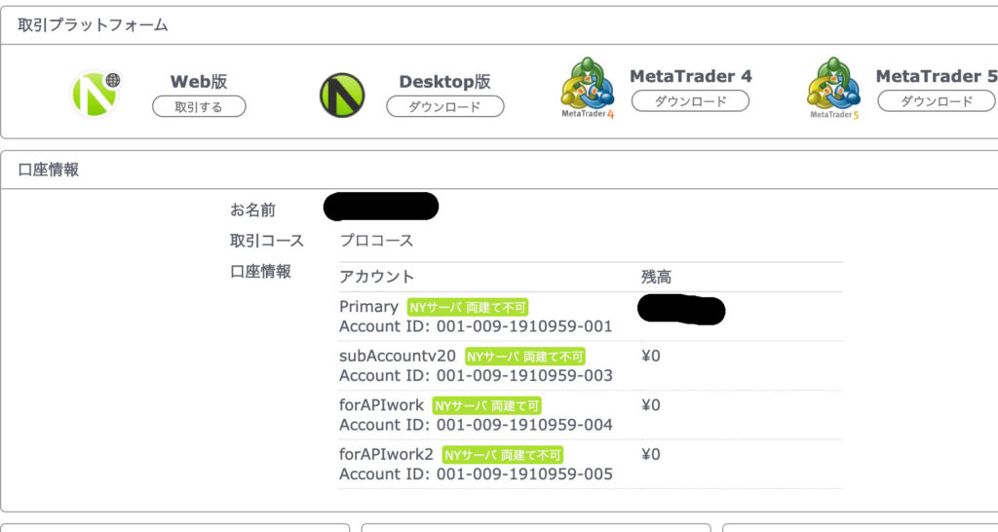998x532 pixels.
Task: Click Account ID ending in 001
Action: point(476,326)
